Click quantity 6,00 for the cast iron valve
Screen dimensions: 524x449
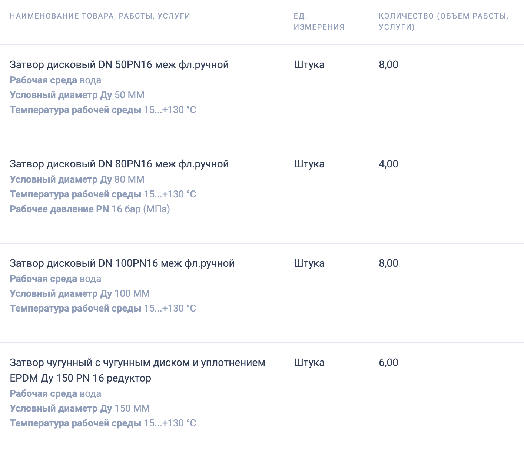click(388, 363)
